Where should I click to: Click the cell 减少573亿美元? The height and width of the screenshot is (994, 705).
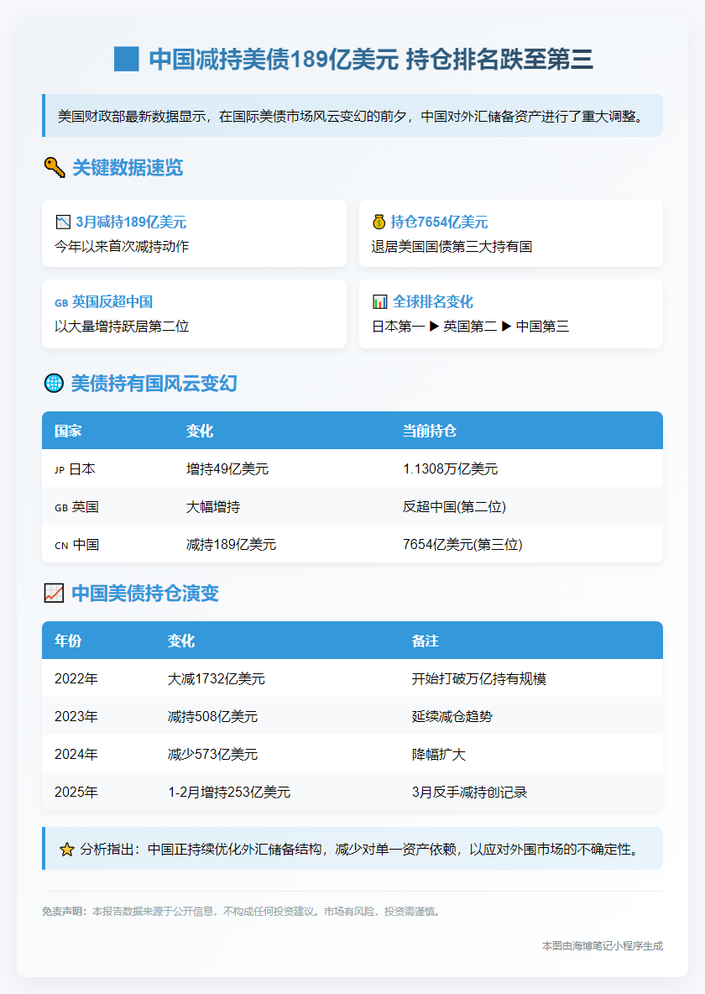pos(213,755)
